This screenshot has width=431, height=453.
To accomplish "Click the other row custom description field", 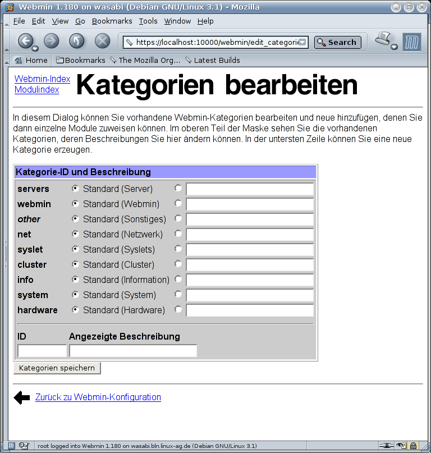I will coord(250,219).
